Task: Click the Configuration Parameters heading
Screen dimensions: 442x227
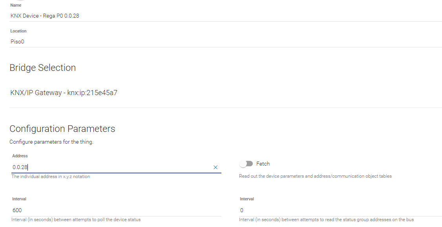Action: (x=62, y=129)
